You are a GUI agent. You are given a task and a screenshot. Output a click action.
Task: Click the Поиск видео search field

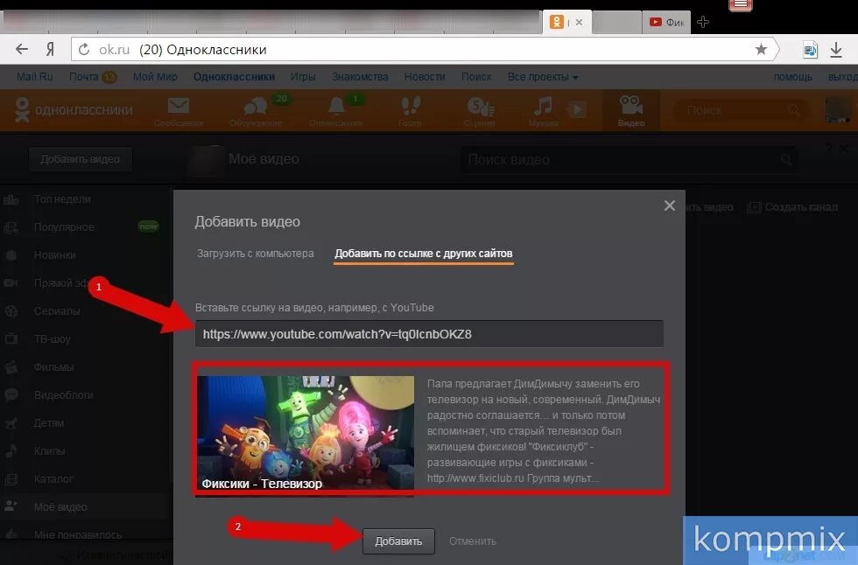point(629,159)
